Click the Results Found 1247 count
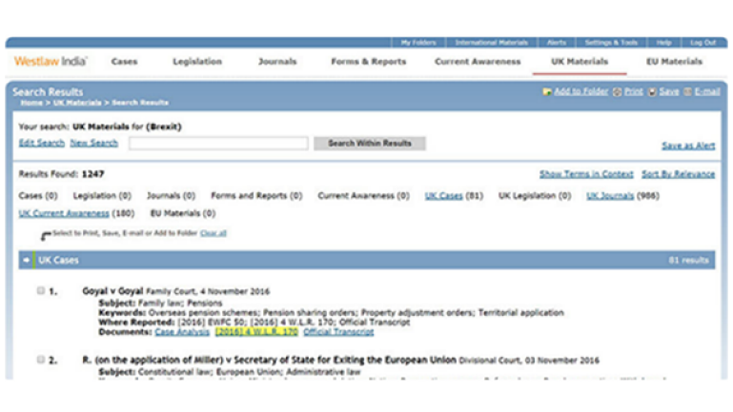The height and width of the screenshot is (412, 733). coord(61,174)
